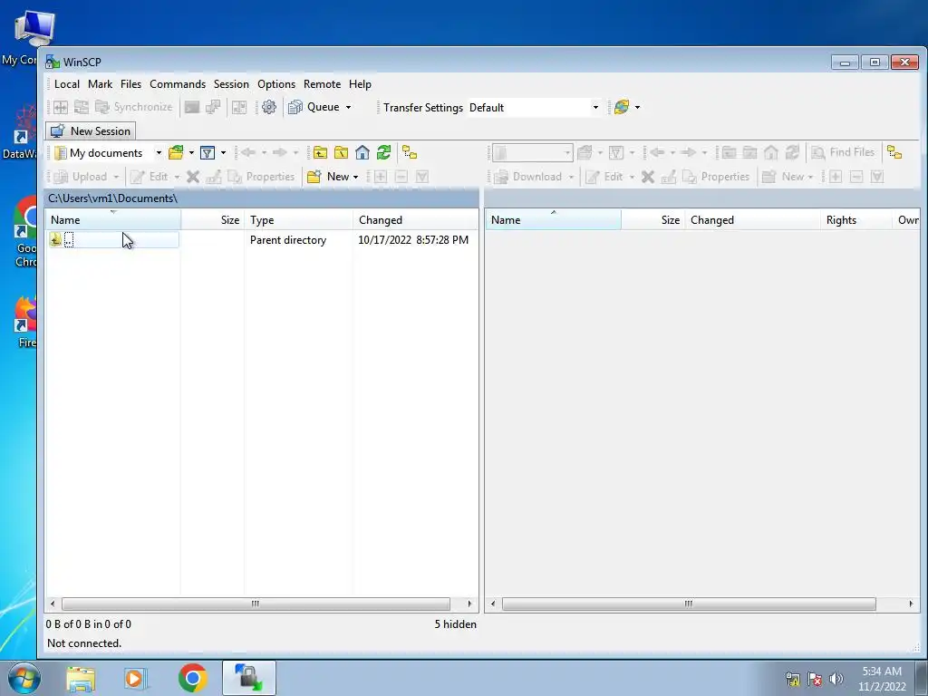Click the 'Parent directory' type cell
928x696 pixels.
point(288,239)
